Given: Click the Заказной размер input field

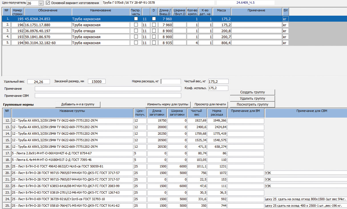Looking at the screenshot, I should tap(96, 81).
